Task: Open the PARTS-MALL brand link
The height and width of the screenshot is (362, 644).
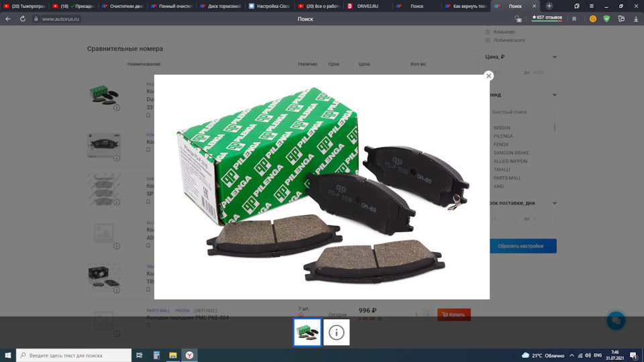Action: point(158,310)
